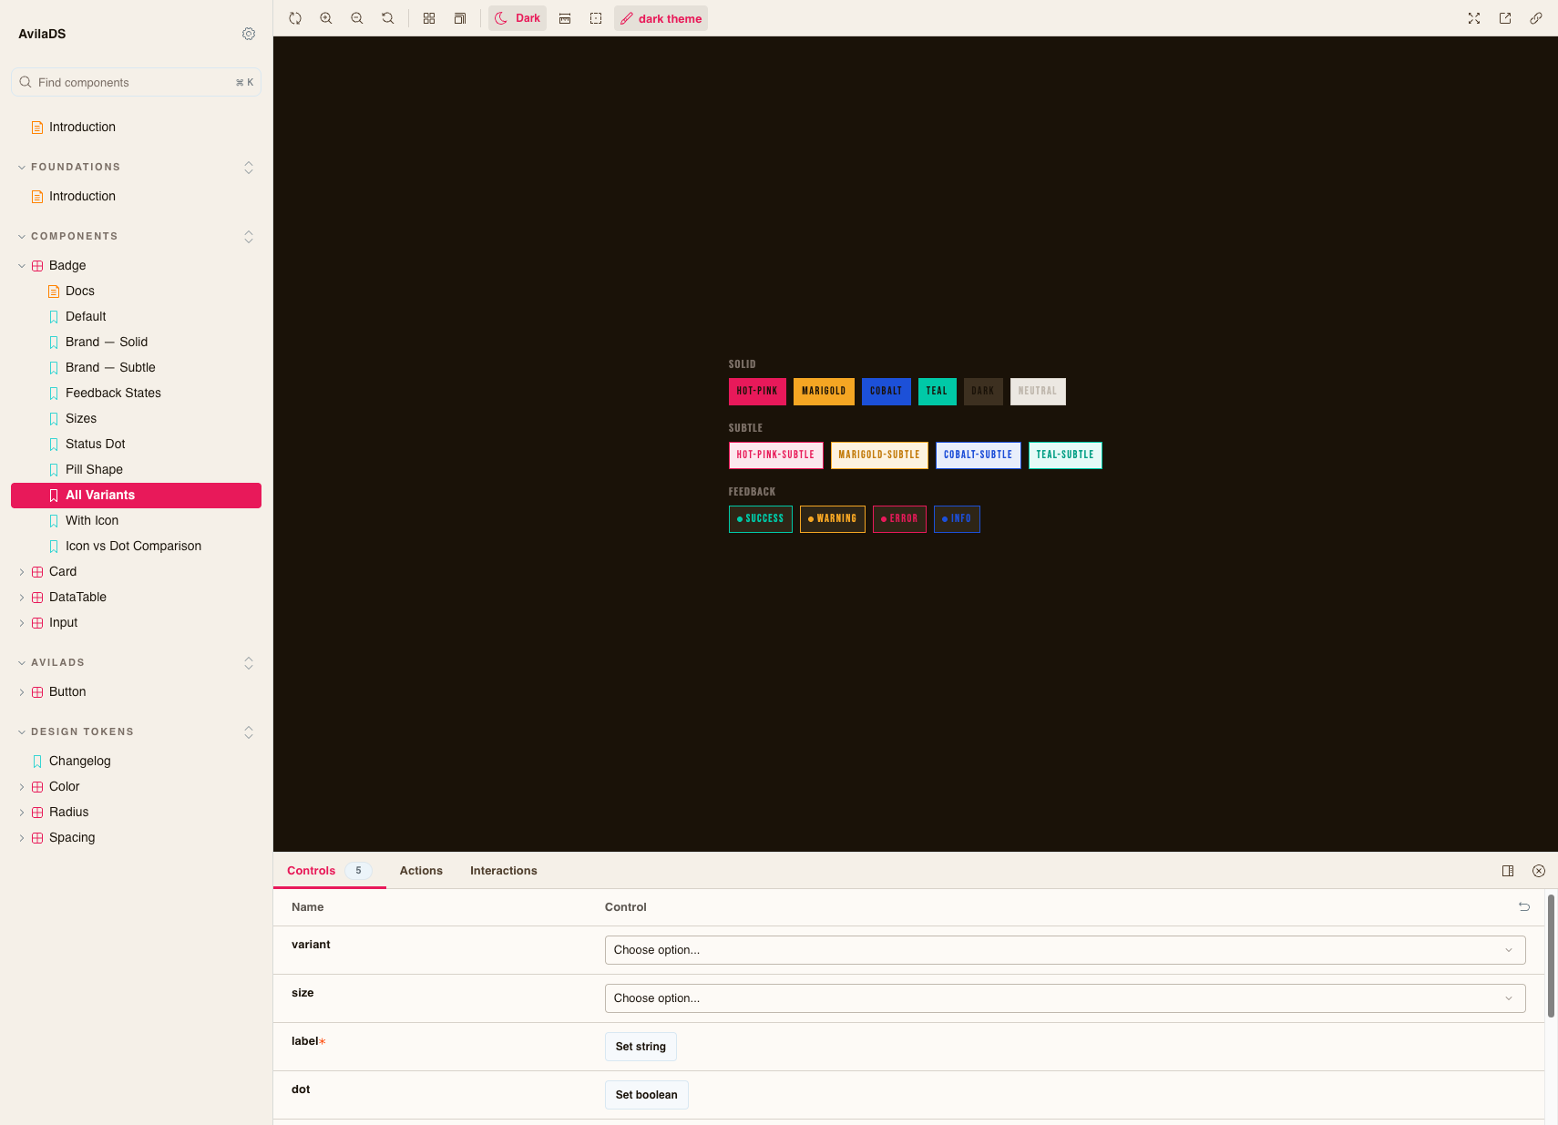Image resolution: width=1558 pixels, height=1125 pixels.
Task: Zoom out of the canvas
Action: pyautogui.click(x=357, y=17)
